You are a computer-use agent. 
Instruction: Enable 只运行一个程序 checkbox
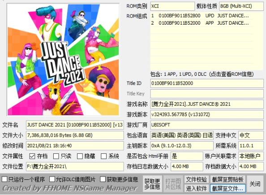(4, 179)
